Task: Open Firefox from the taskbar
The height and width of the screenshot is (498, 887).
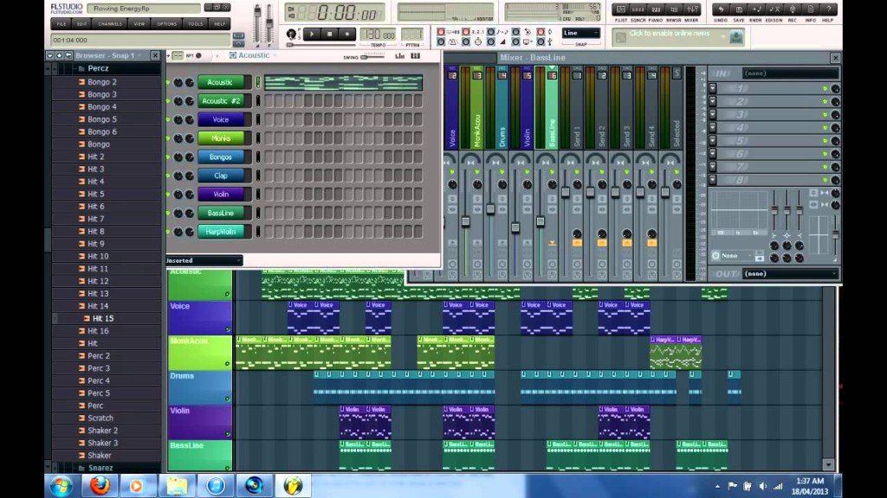Action: pyautogui.click(x=100, y=486)
